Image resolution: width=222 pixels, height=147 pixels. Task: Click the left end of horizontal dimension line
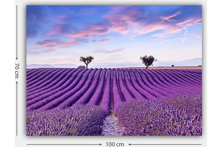[x=27, y=144]
